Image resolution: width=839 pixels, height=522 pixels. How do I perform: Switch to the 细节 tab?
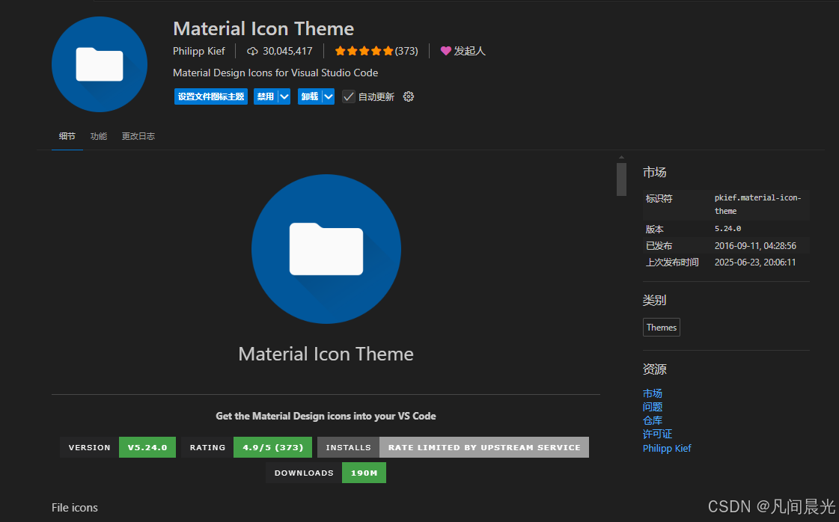67,136
